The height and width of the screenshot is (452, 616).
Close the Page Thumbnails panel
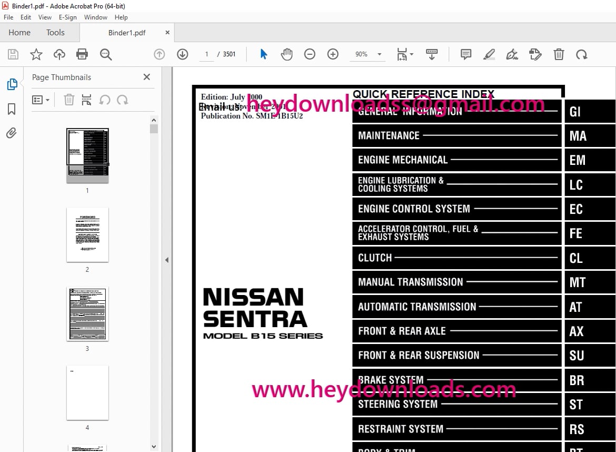(x=146, y=77)
